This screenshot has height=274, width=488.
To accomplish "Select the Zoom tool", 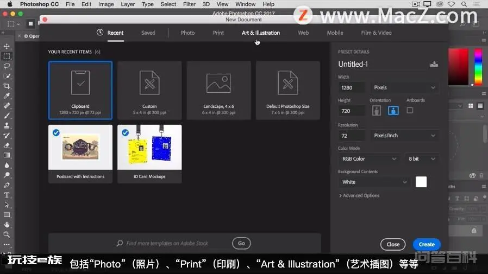I will click(7, 234).
